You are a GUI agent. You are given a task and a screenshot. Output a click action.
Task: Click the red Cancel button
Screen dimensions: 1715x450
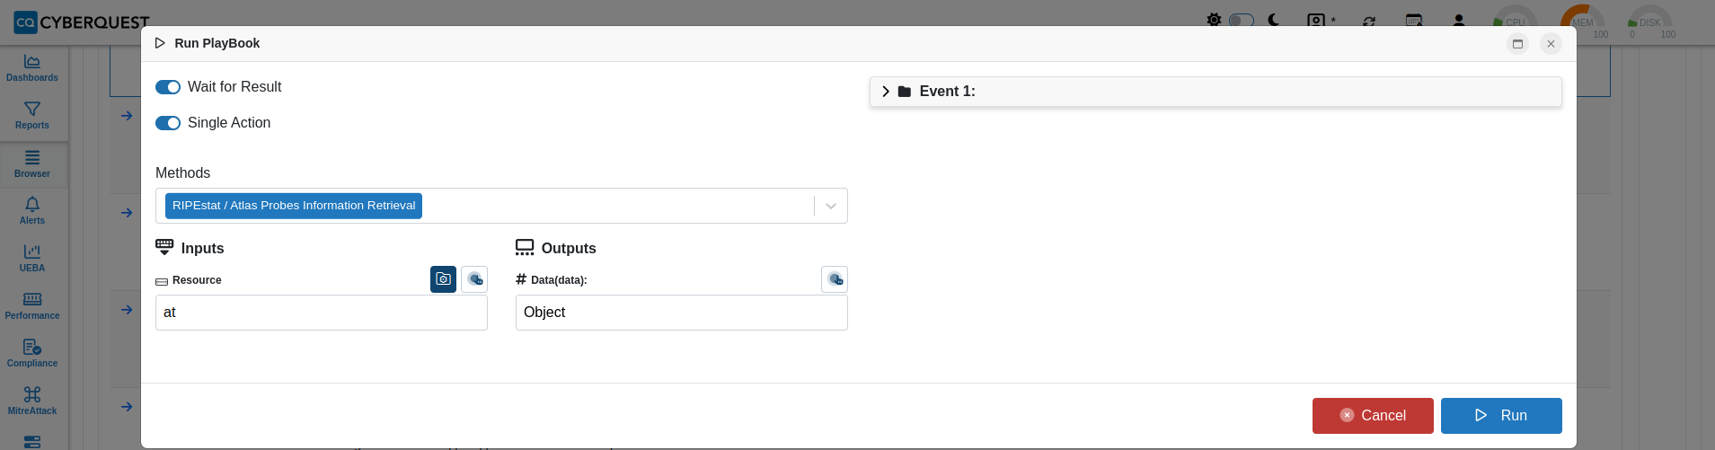pyautogui.click(x=1373, y=416)
